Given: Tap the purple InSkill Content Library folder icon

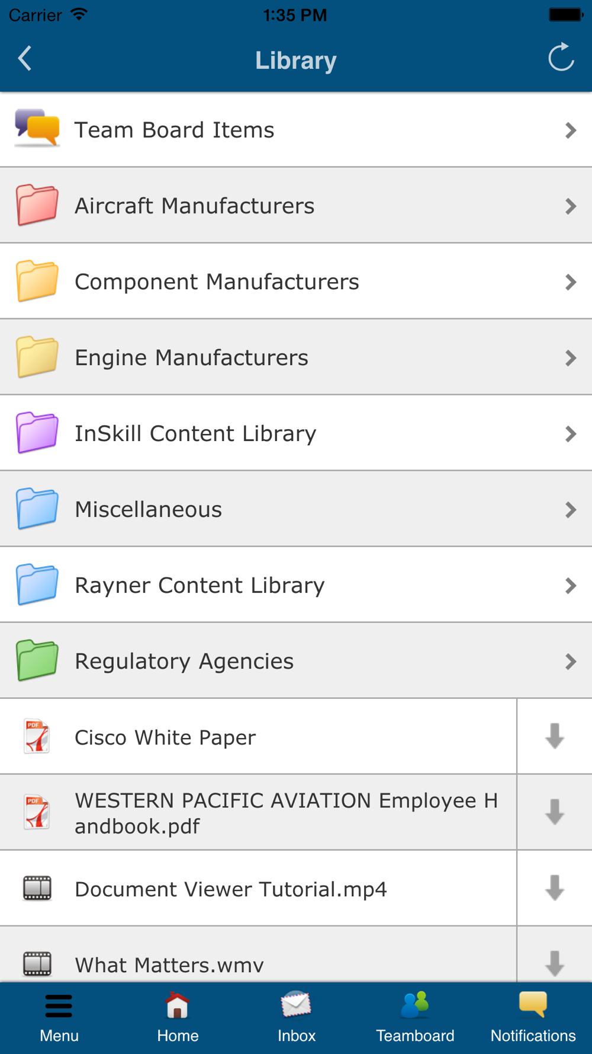Looking at the screenshot, I should click(37, 433).
